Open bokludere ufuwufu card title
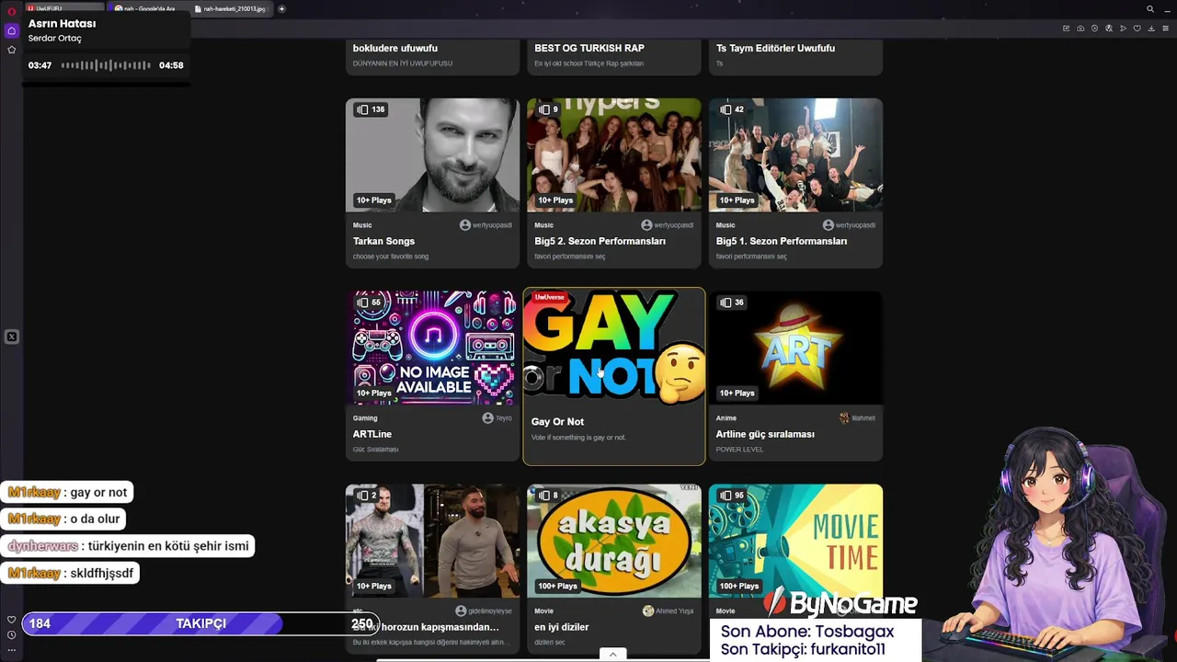The width and height of the screenshot is (1177, 662). [395, 48]
